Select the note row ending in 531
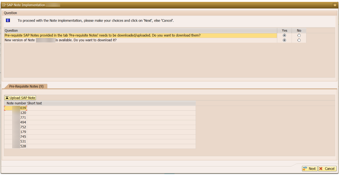Viewport: 340px width, 175px height. (100, 142)
